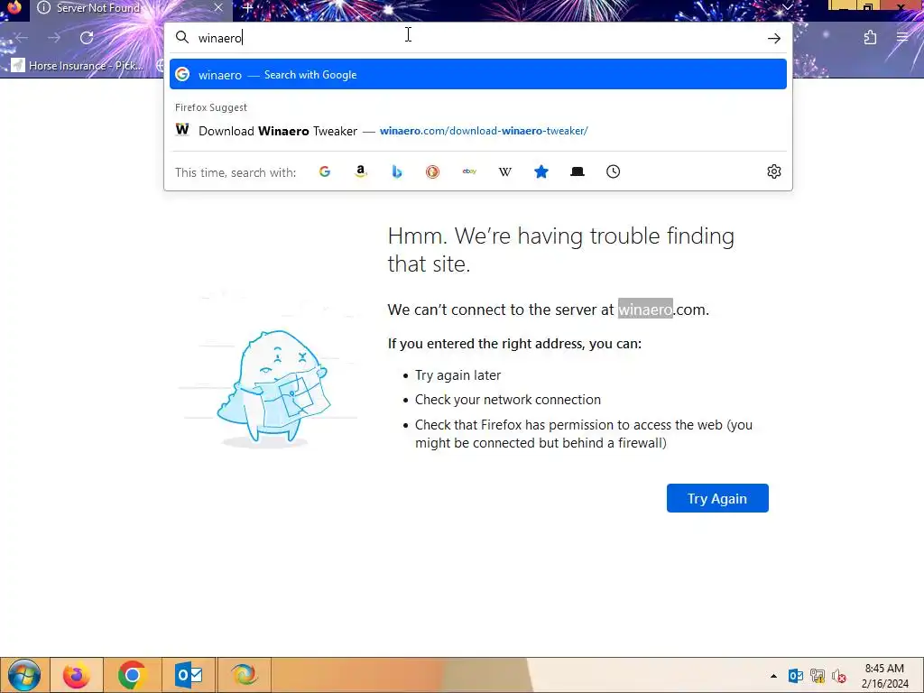The image size is (924, 693).
Task: Open search settings gear icon
Action: point(773,171)
